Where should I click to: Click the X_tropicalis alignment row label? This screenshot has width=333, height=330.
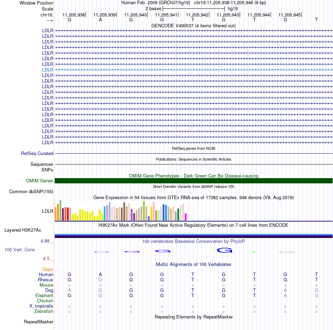pyautogui.click(x=41, y=306)
